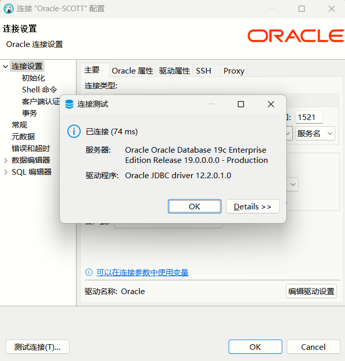Open the 驱动属性 tab
345x361 pixels.
[174, 70]
